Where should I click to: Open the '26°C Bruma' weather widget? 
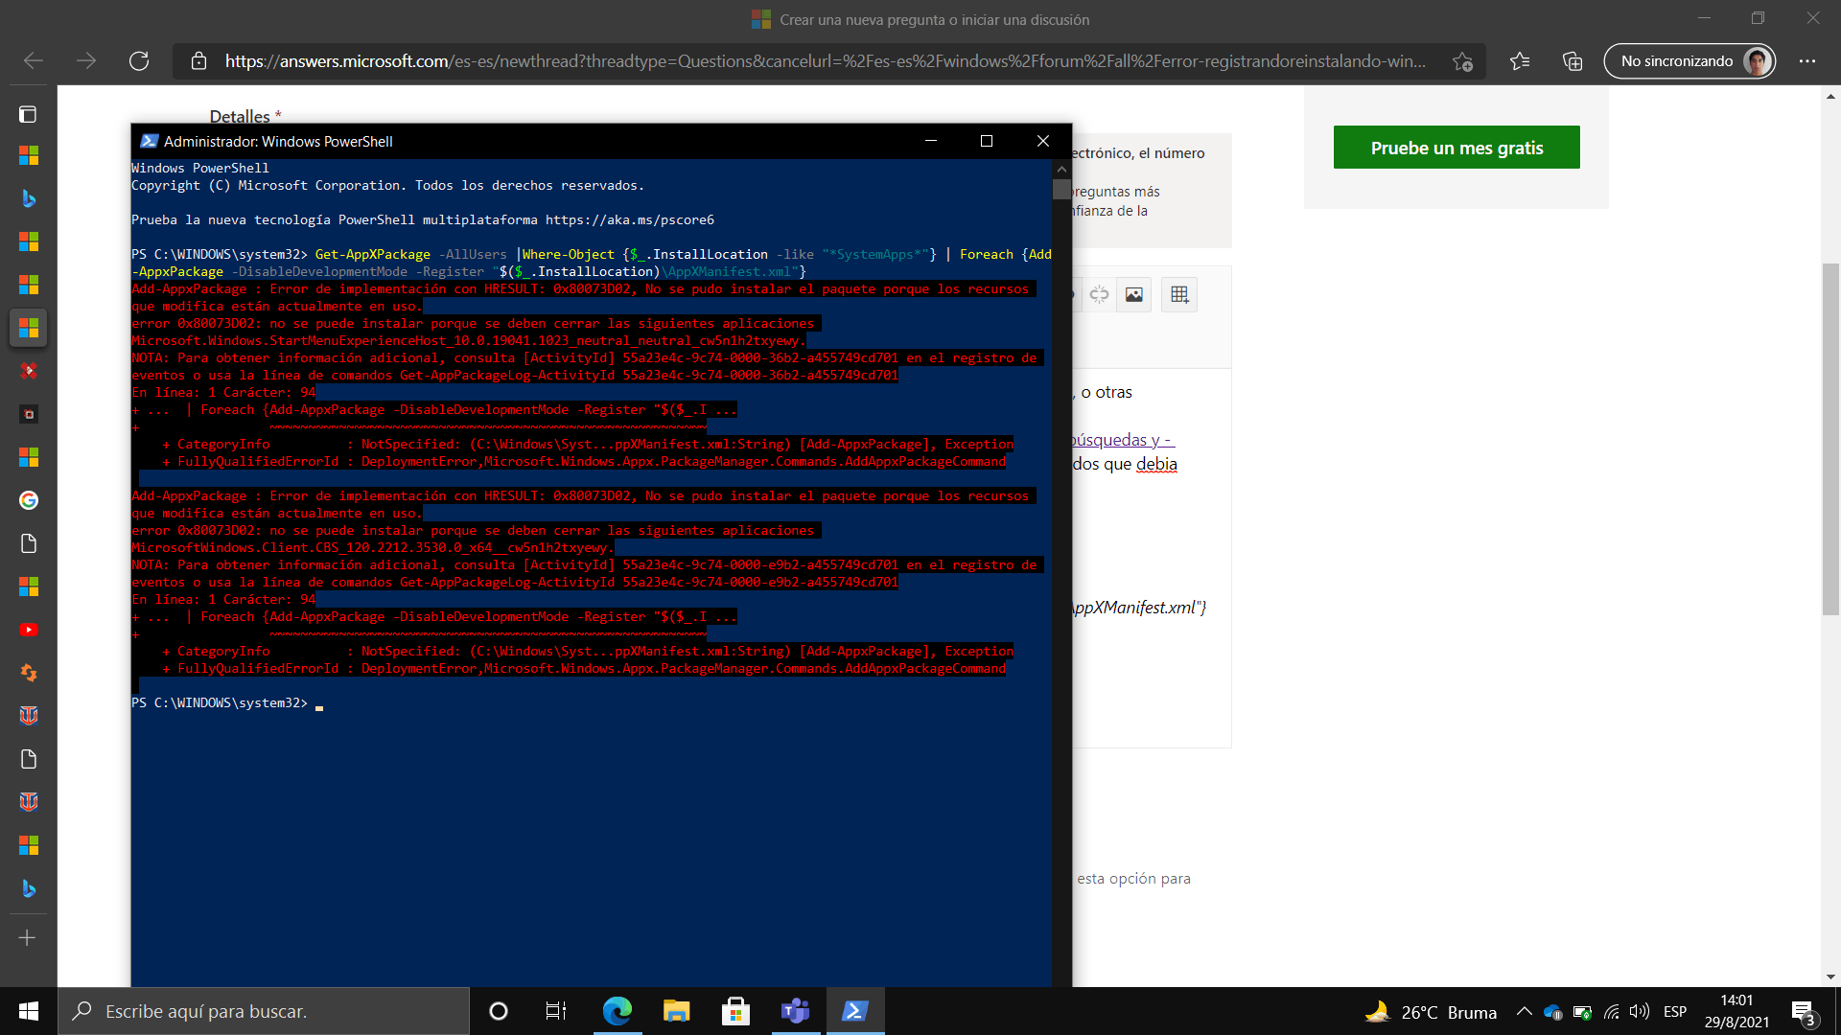1431,1012
